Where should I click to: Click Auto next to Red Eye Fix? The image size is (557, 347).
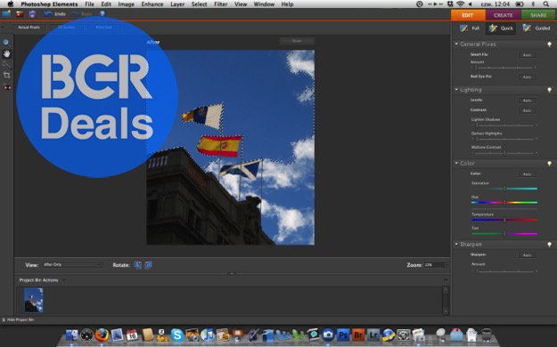528,77
